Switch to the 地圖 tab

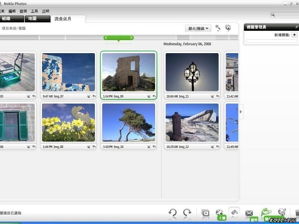point(37,19)
